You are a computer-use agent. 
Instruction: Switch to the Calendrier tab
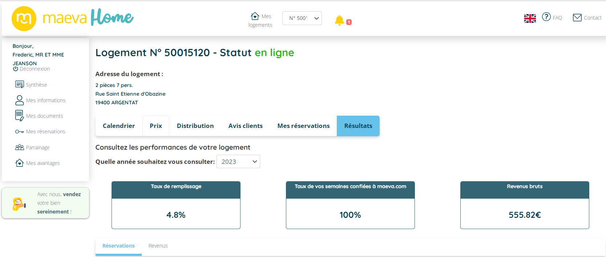coord(119,126)
